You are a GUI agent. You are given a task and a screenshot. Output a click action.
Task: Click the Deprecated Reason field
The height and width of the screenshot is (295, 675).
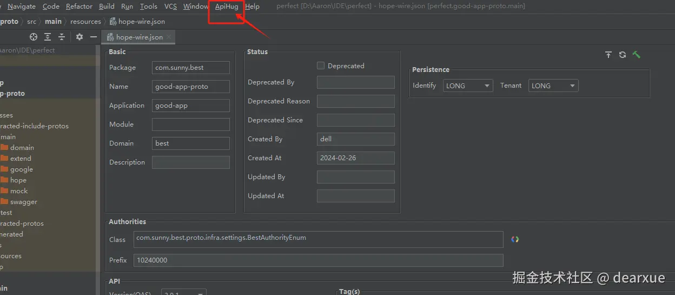[356, 101]
